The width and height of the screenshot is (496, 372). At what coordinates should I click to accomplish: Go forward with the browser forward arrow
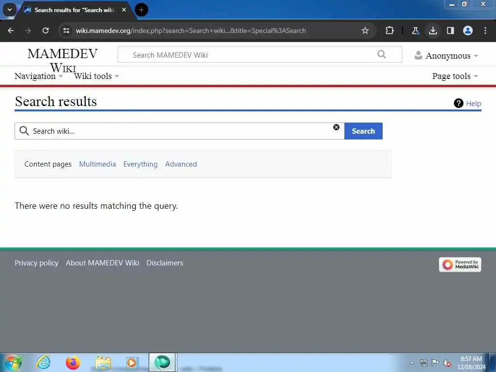(x=28, y=31)
